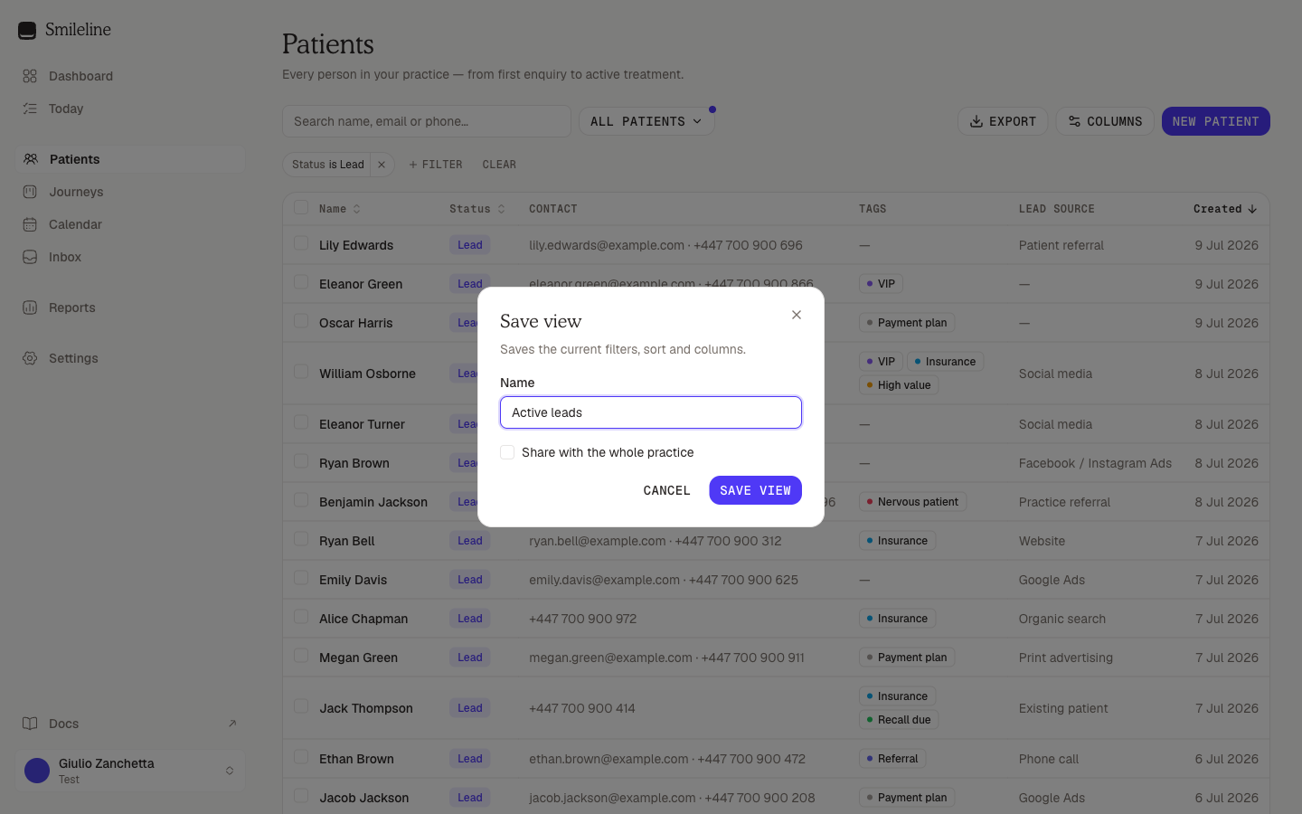
Task: Expand the user account switcher
Action: pos(130,771)
